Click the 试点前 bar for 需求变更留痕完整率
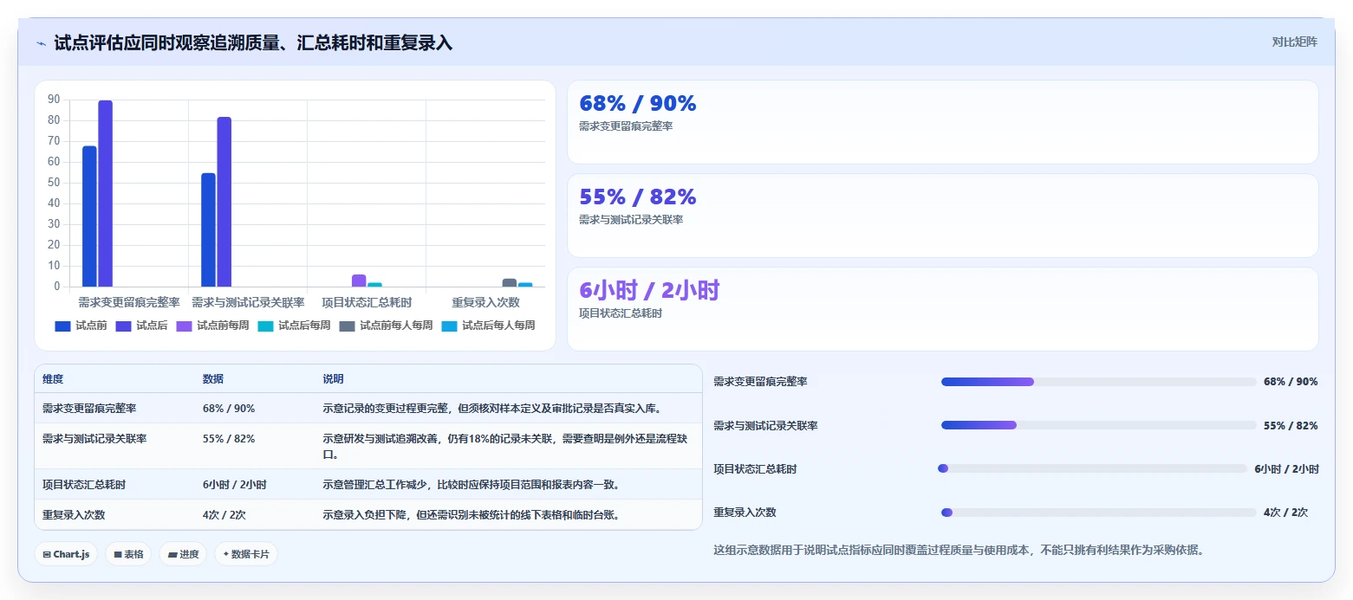1353x600 pixels. (x=89, y=216)
